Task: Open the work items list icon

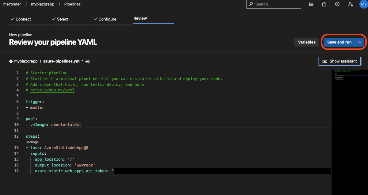Action: [311, 4]
